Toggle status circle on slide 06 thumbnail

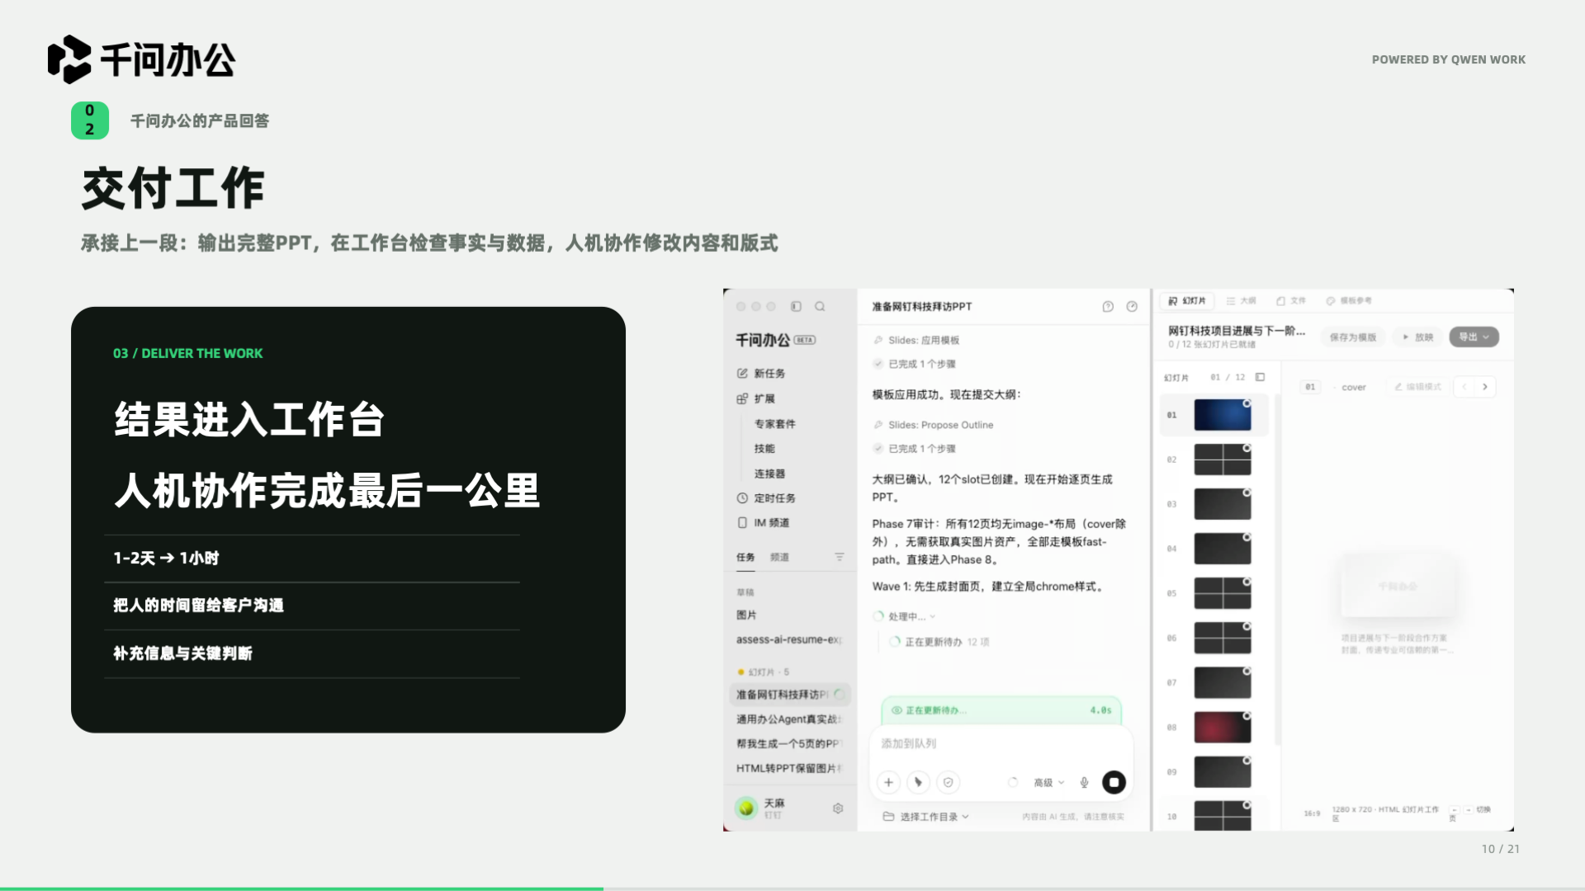pos(1247,626)
